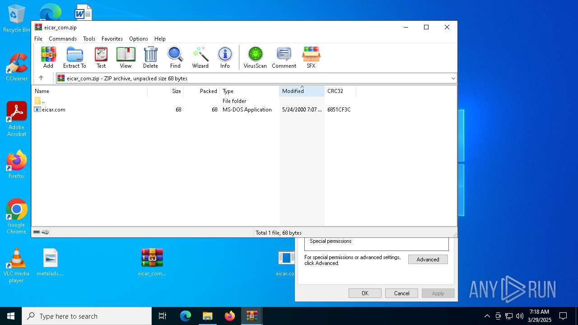This screenshot has height=325, width=578.
Task: Open Adobe Acrobat desktop shortcut
Action: [x=16, y=119]
